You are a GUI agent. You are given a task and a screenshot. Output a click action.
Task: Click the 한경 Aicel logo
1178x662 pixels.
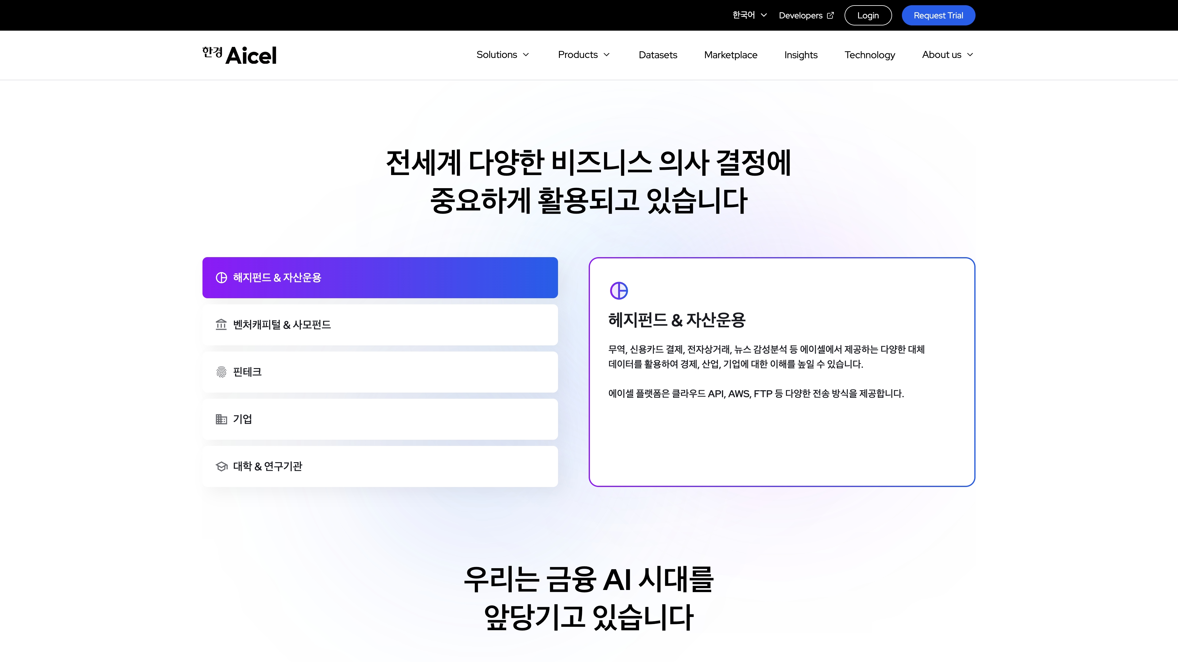pyautogui.click(x=240, y=55)
